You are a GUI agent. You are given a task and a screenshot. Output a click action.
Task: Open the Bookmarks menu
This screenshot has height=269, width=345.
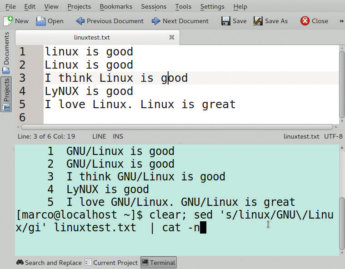(116, 7)
